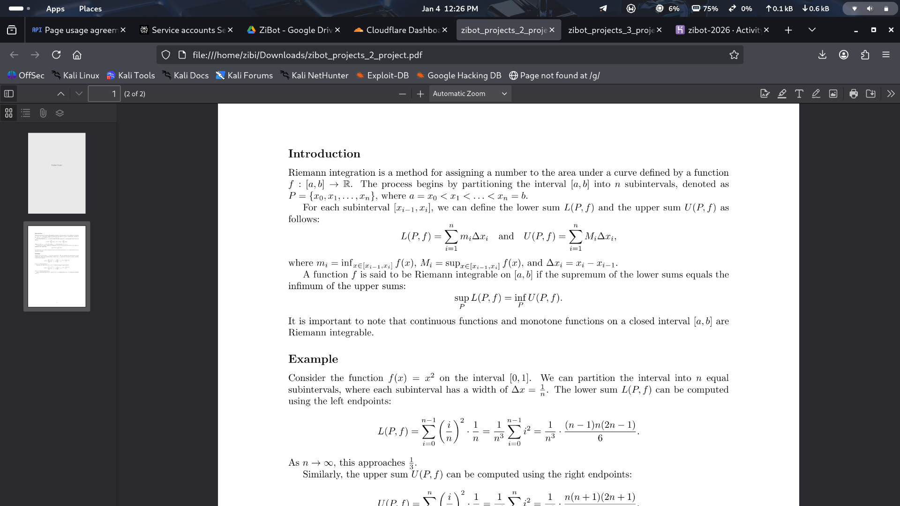The image size is (900, 506).
Task: Open the browser application menu
Action: coord(886,55)
